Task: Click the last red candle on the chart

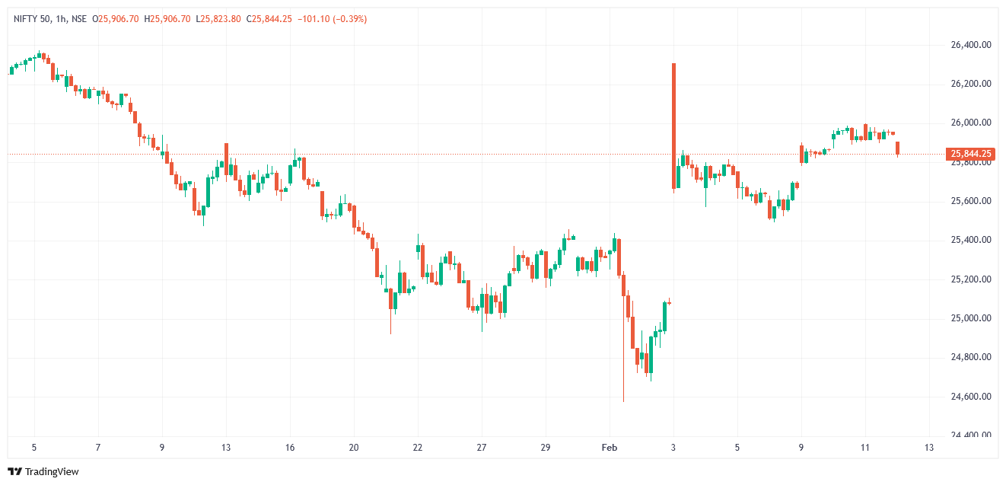Action: (898, 148)
